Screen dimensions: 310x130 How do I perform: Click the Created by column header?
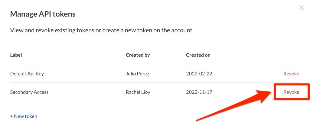[138, 55]
